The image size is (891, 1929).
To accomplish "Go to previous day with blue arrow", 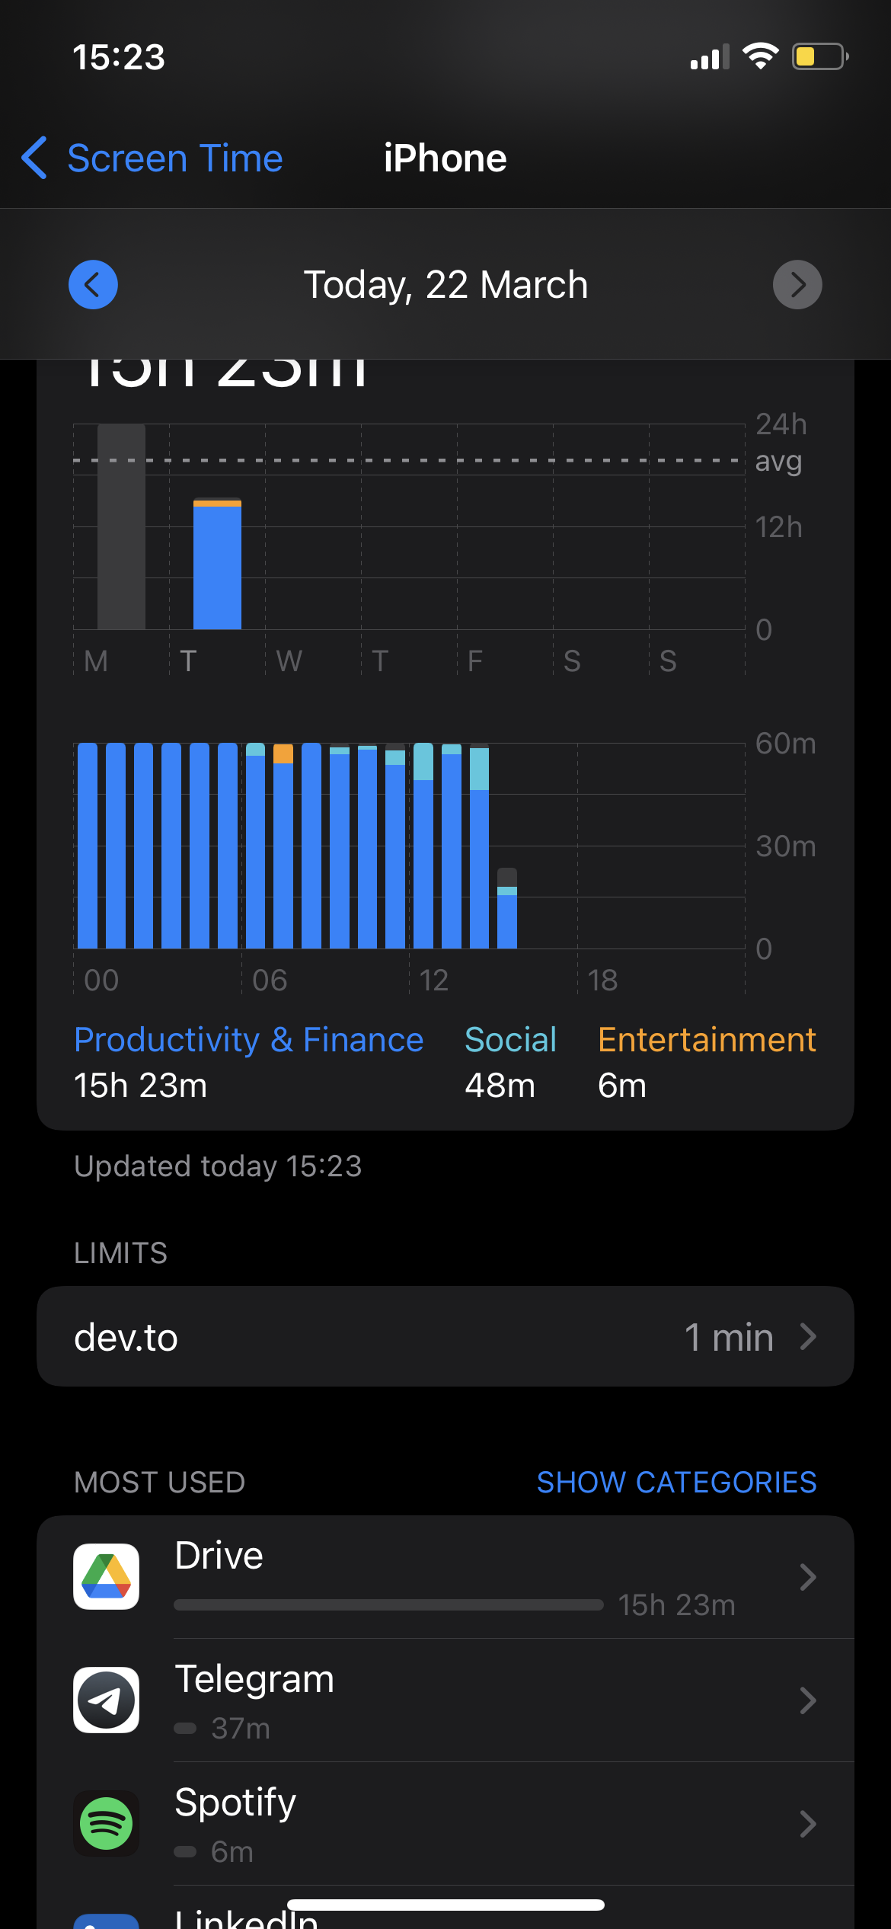I will [x=93, y=285].
